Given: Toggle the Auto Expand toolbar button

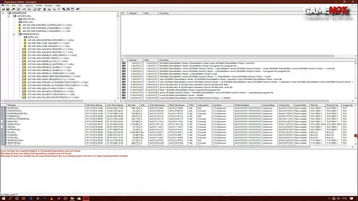Looking at the screenshot, I should 18,9.
